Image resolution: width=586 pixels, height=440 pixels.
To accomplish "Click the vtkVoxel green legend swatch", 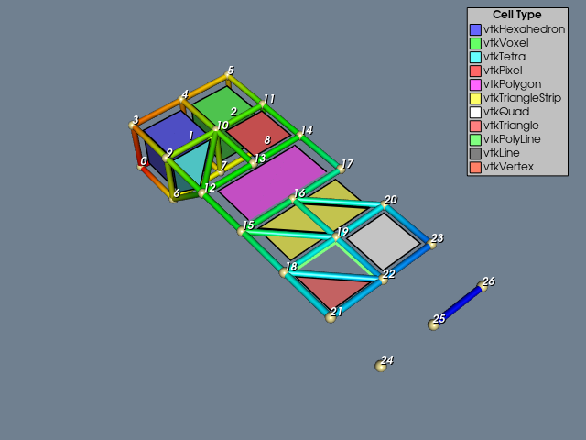I will pyautogui.click(x=475, y=43).
